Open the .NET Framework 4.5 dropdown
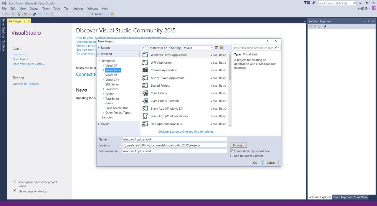Screen dimensions: 377x206 pos(156,48)
